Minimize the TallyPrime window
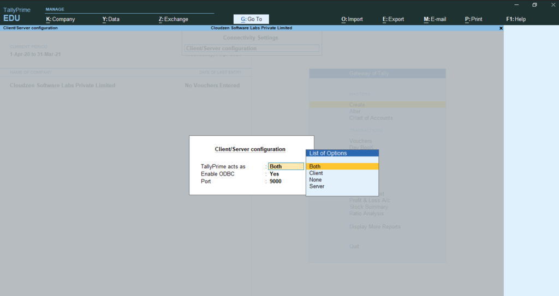This screenshot has width=559, height=296. coord(516,4)
